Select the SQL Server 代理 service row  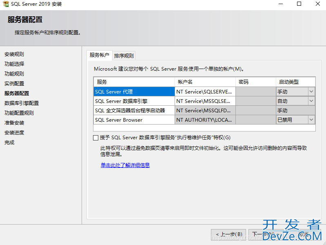(x=134, y=91)
